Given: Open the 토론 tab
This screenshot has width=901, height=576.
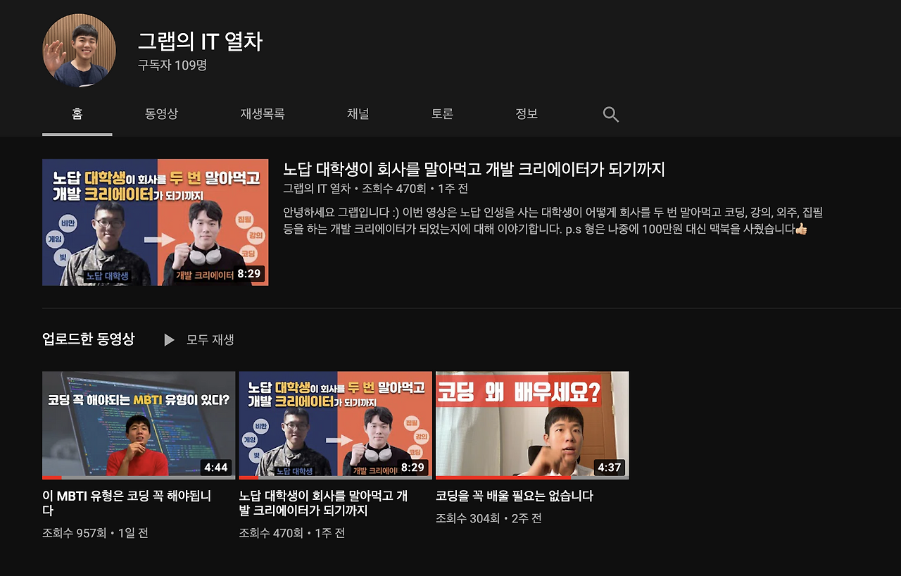Looking at the screenshot, I should (x=441, y=113).
